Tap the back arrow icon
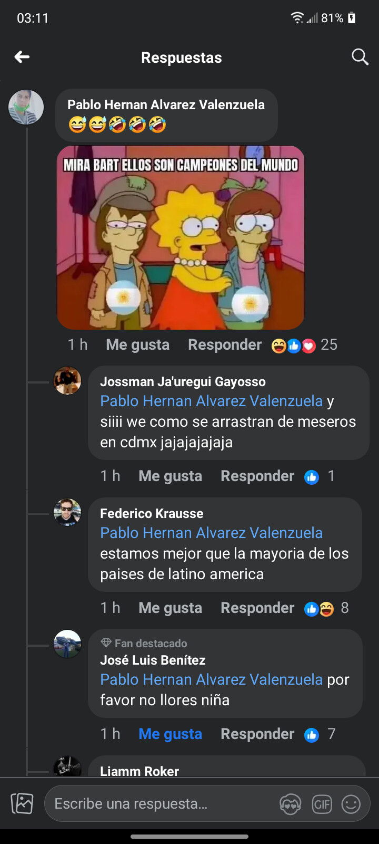This screenshot has width=379, height=844. click(22, 57)
